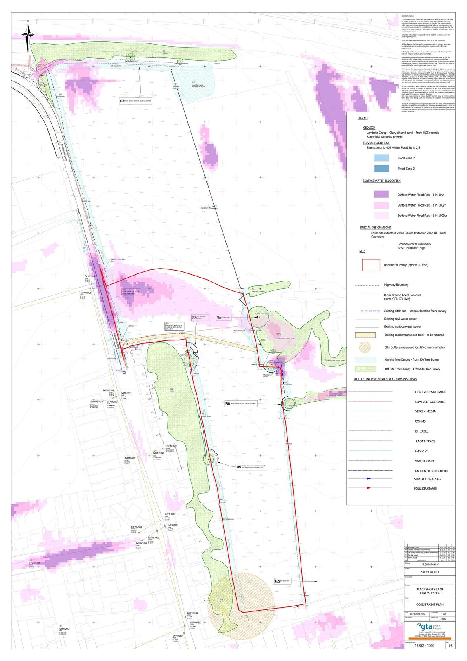Viewport: 467px width, 661px height.
Task: Click the red Redline Boundary rectangle in legend
Action: click(x=371, y=265)
